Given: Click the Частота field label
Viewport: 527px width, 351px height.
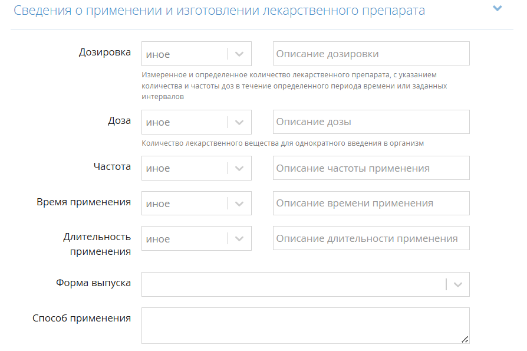Looking at the screenshot, I should pyautogui.click(x=112, y=166).
